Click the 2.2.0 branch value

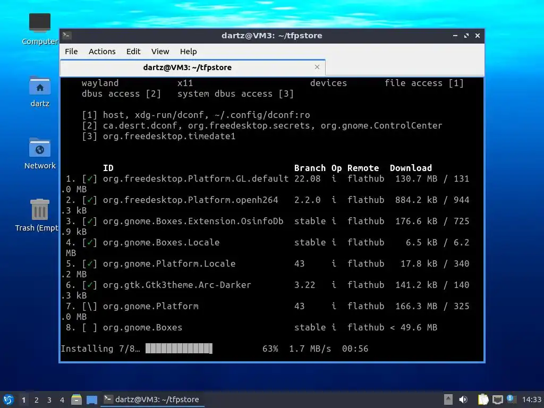[x=308, y=200]
